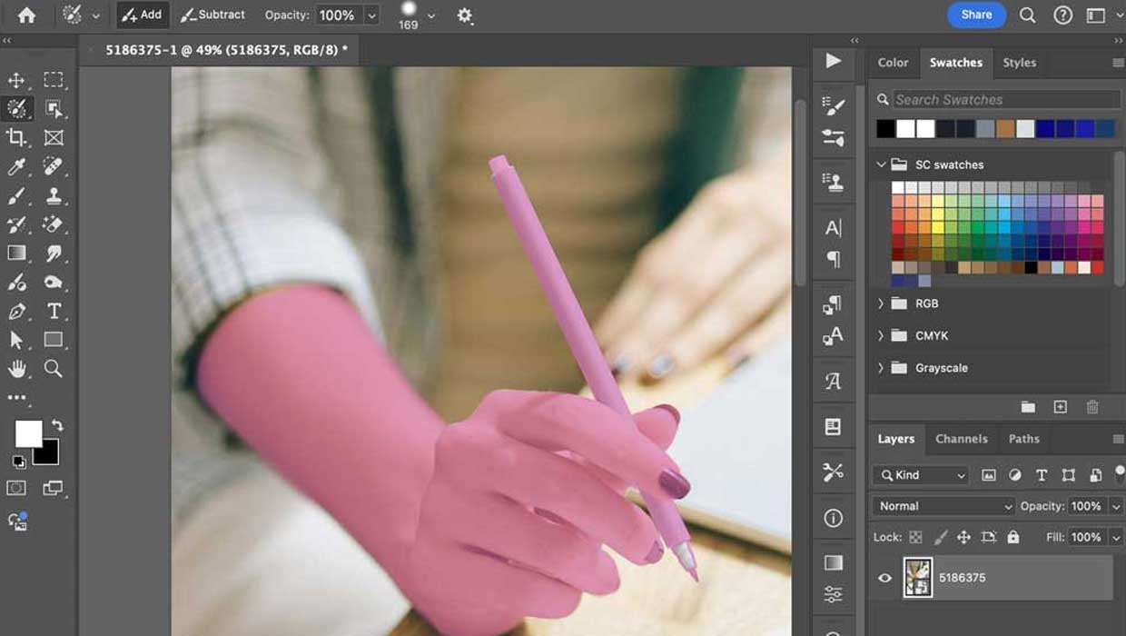The image size is (1126, 636).
Task: Open the layer Opacity slider dropdown
Action: click(x=1116, y=506)
